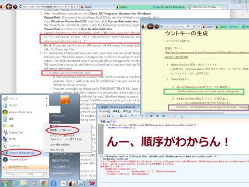Click the user account picture in Start menu

[64, 100]
